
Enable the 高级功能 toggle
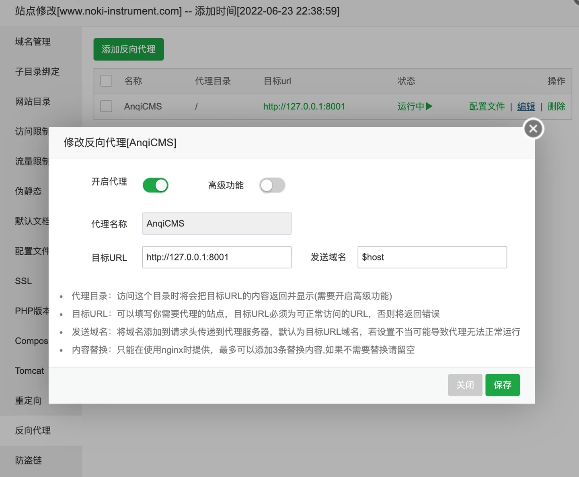coord(272,185)
